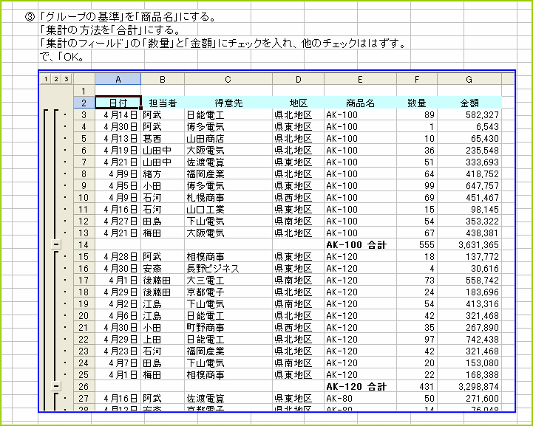
Task: Collapse the AK-120 group at row 26
Action: point(56,386)
